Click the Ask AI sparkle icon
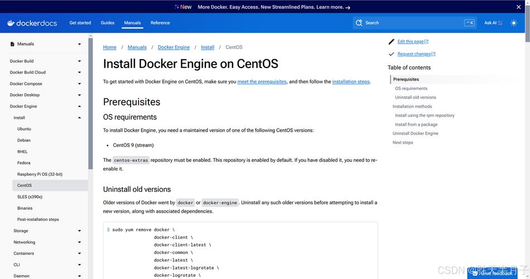 (500, 23)
